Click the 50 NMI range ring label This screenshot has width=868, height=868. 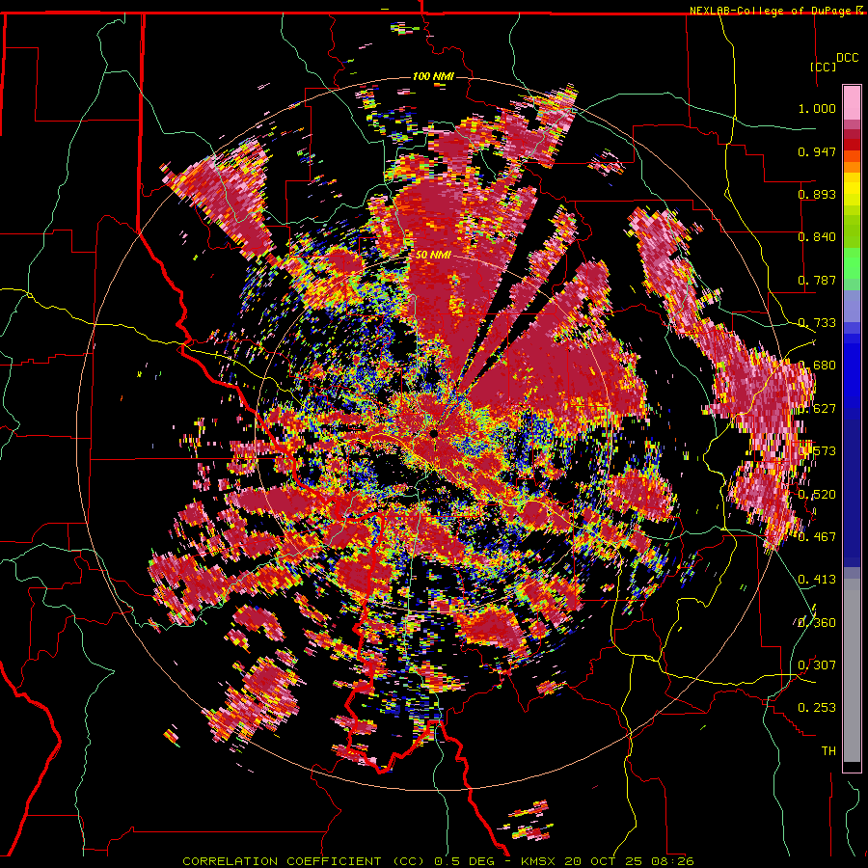[x=433, y=256]
